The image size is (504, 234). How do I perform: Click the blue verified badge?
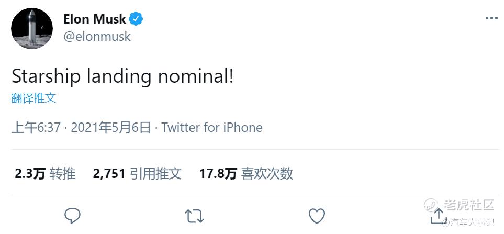point(136,19)
